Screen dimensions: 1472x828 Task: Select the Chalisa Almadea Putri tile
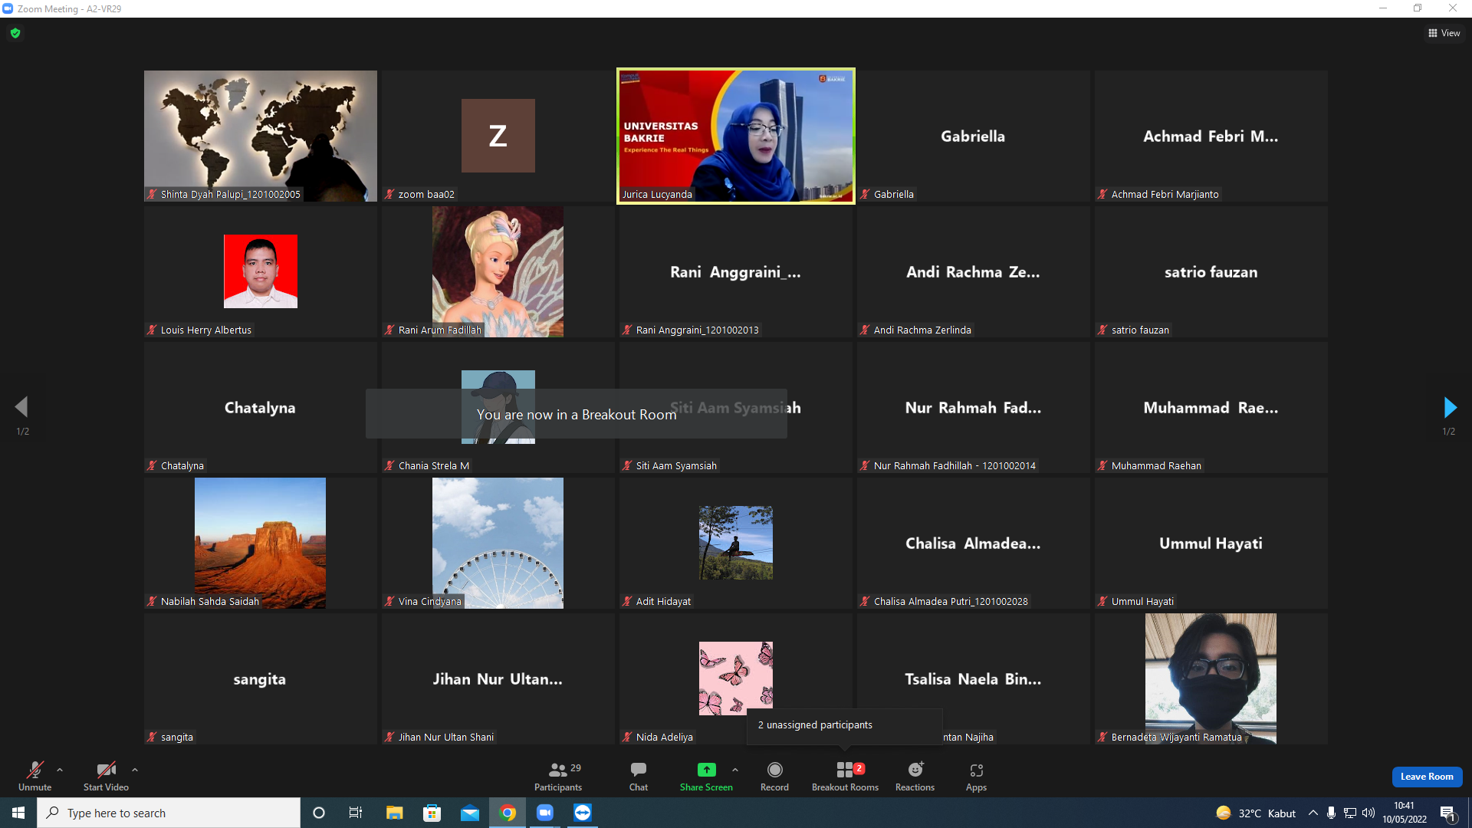[974, 543]
